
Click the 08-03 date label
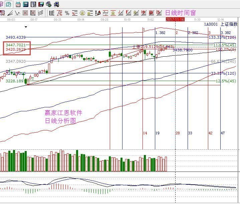[11, 20]
